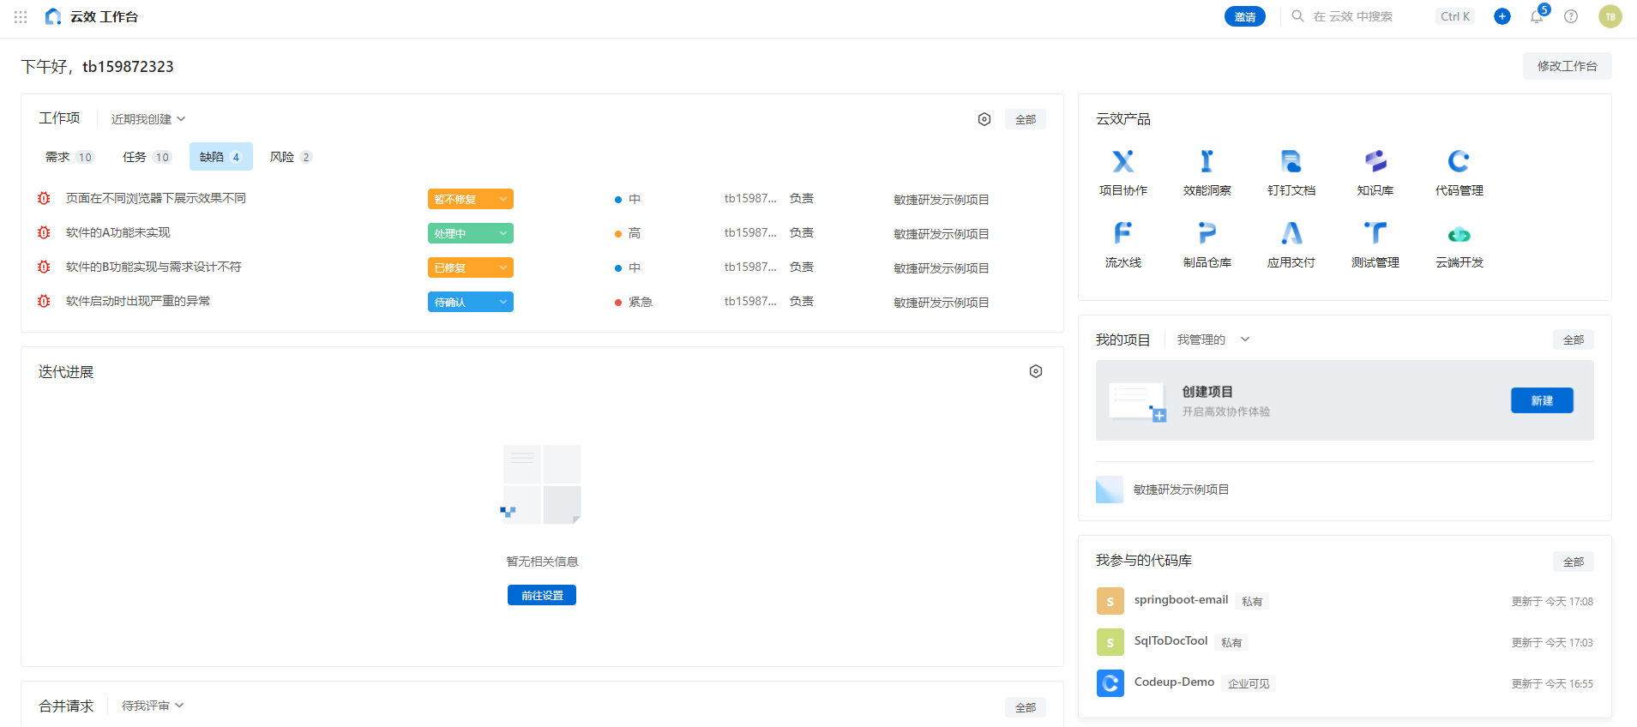The width and height of the screenshot is (1637, 727).
Task: Click SqlToDocTool repository icon
Action: [x=1110, y=642]
